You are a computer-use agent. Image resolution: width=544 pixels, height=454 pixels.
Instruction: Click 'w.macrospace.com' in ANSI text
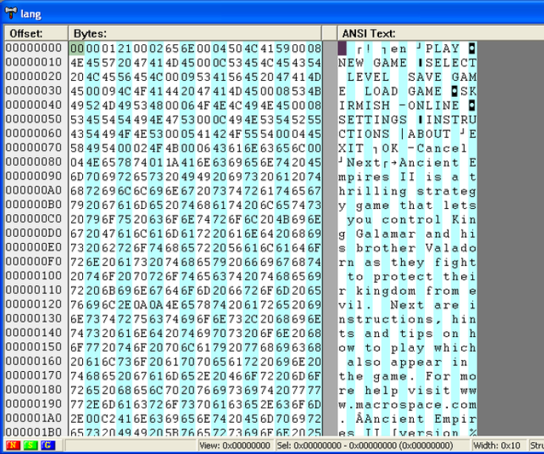407,404
